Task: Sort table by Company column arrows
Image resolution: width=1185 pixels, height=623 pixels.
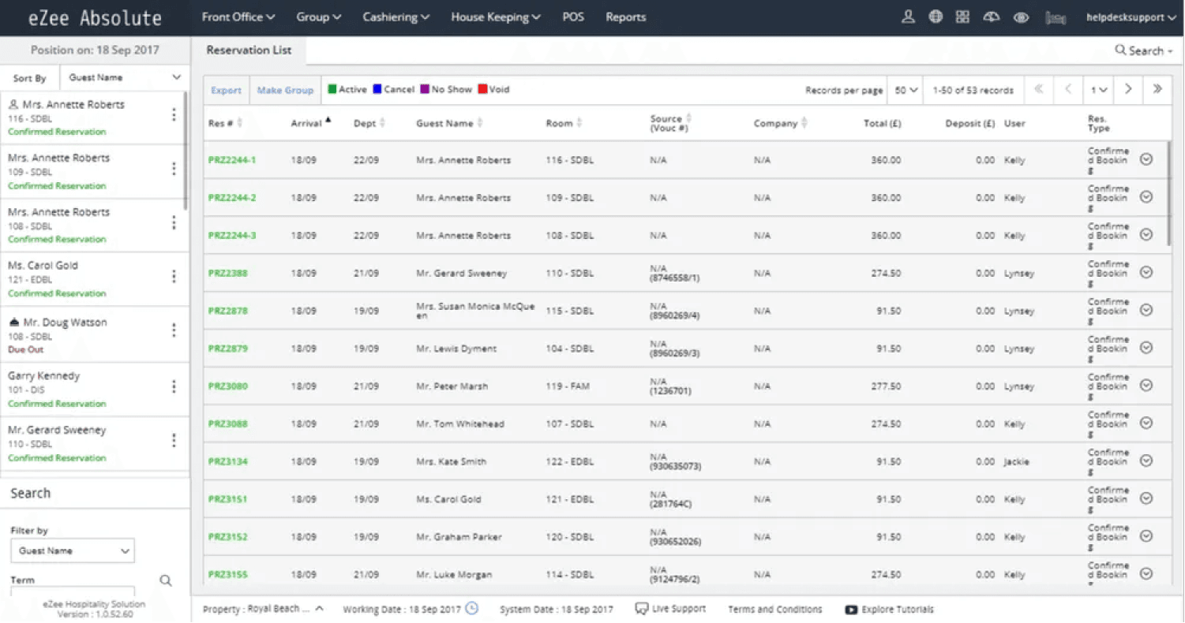Action: point(804,123)
